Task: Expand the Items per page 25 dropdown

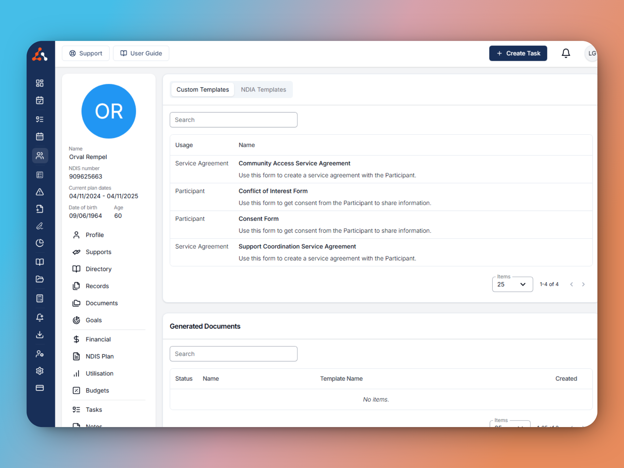Action: pyautogui.click(x=512, y=284)
